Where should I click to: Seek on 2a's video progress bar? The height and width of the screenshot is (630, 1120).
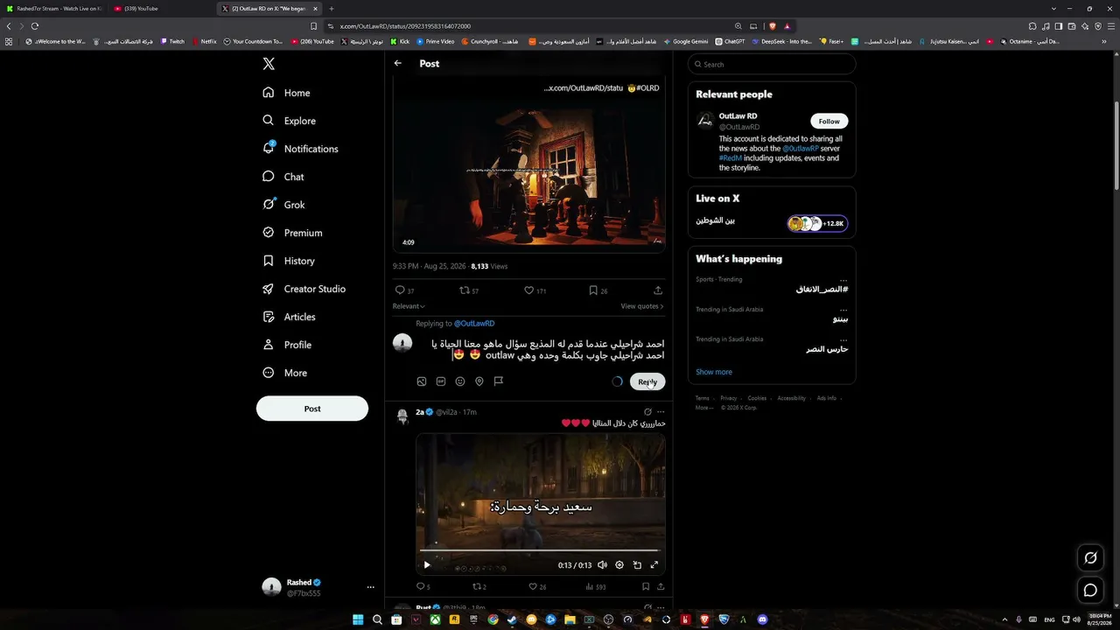coord(540,550)
